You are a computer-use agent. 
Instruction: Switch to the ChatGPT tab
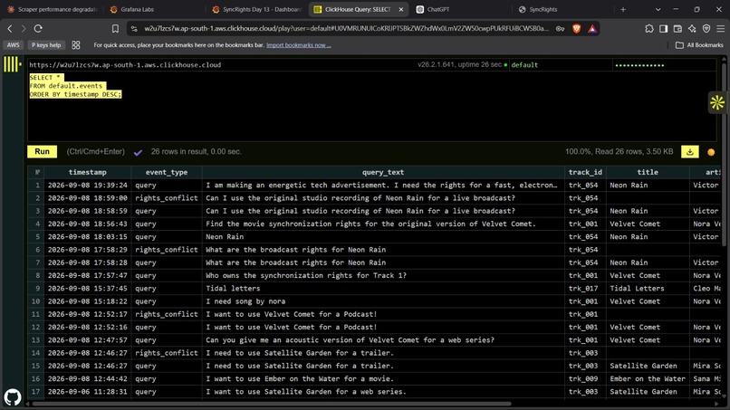pos(458,9)
